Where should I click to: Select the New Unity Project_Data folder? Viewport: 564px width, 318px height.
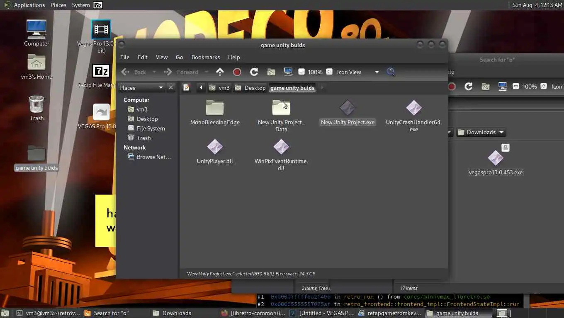click(281, 116)
